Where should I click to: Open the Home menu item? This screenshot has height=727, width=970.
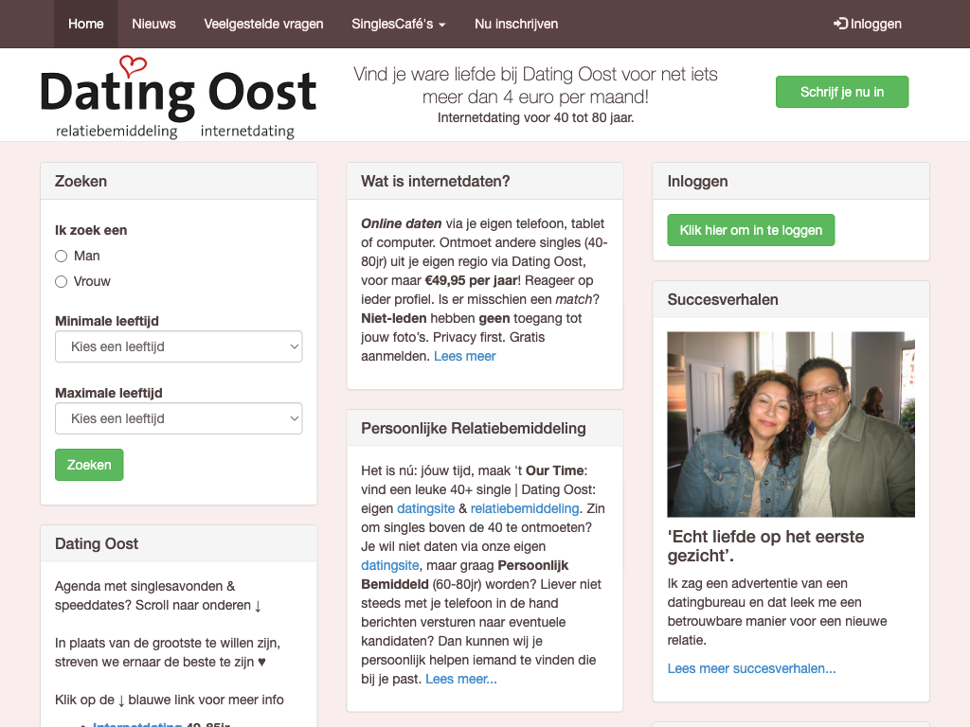85,24
